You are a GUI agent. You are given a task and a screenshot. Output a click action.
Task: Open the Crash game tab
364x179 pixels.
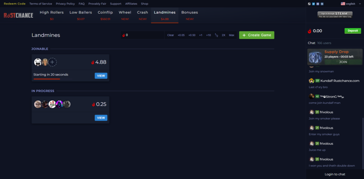pyautogui.click(x=143, y=15)
